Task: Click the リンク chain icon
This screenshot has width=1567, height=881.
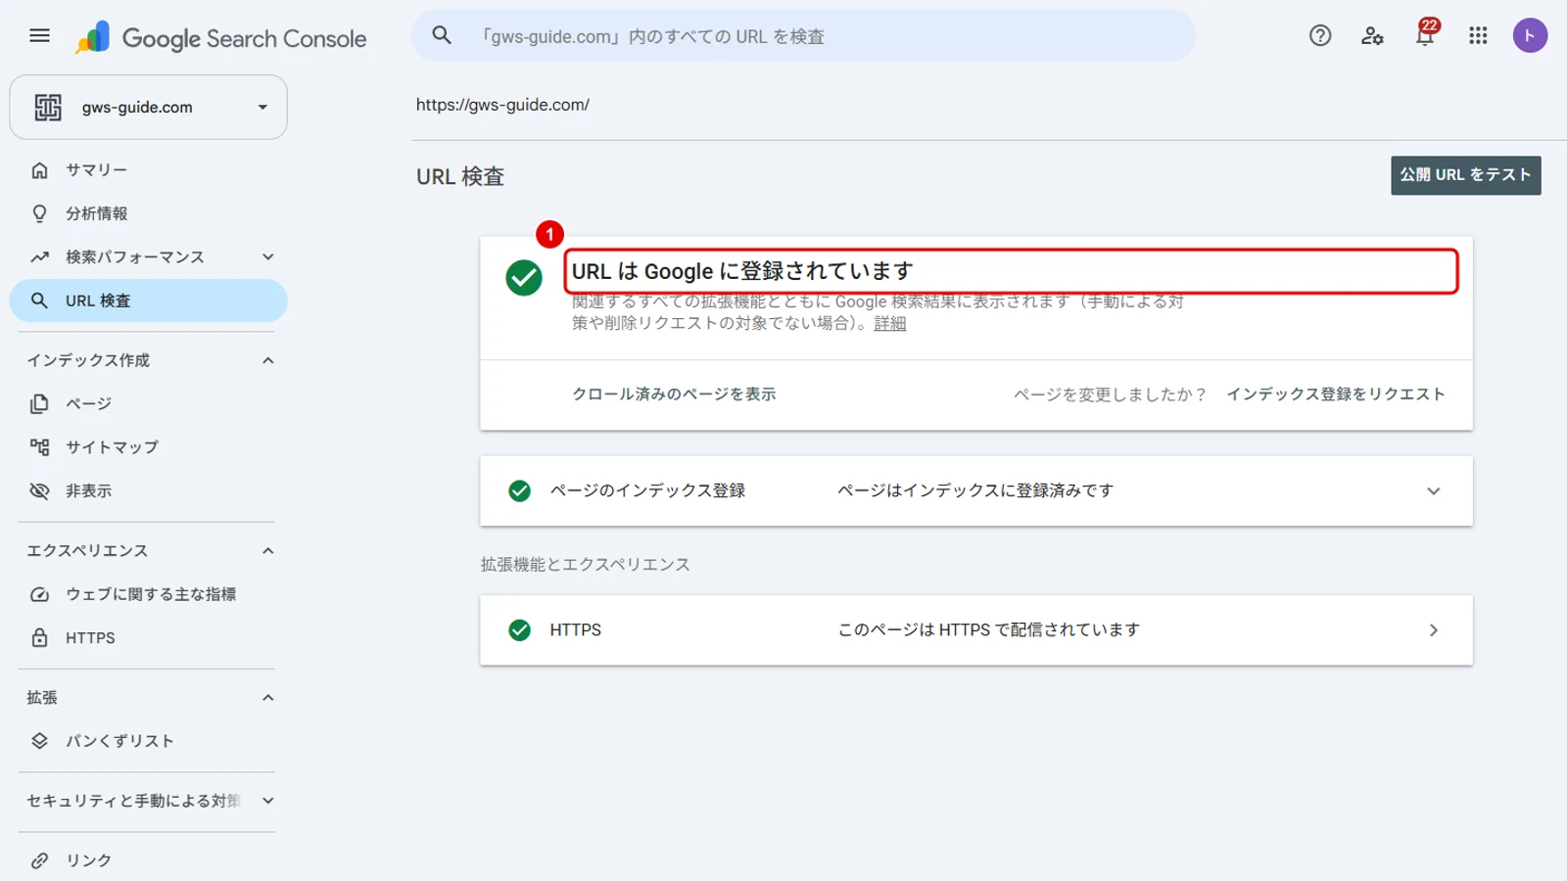Action: click(x=39, y=860)
